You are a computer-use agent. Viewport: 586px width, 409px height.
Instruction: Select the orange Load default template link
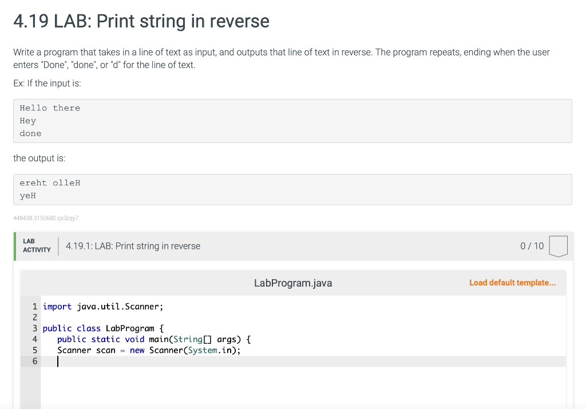point(512,283)
